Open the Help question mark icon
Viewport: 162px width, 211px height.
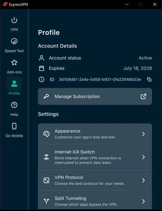coord(14,105)
